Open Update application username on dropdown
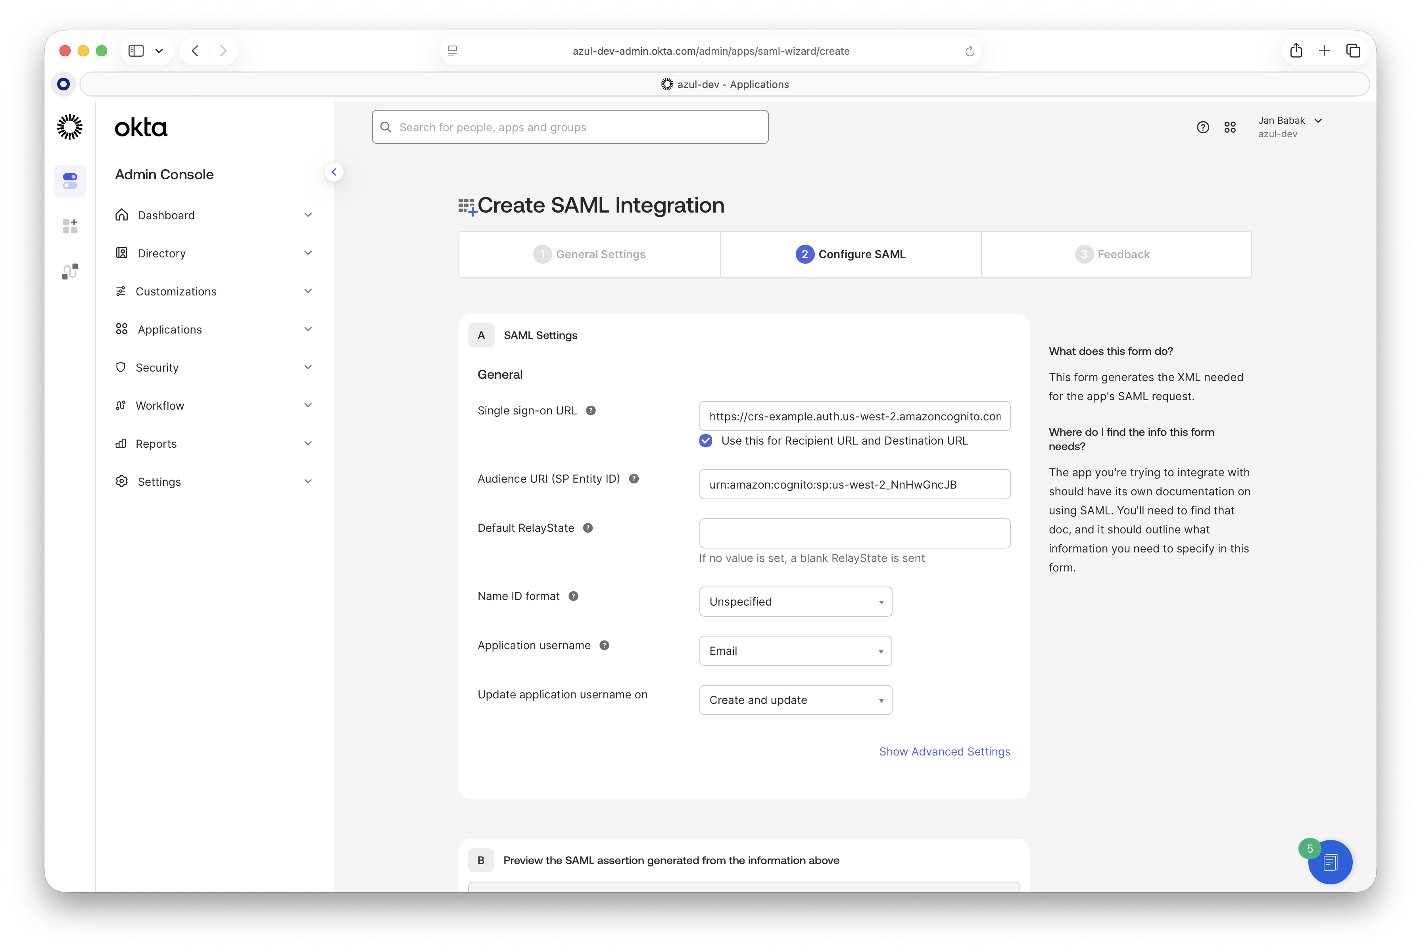Screen dimensions: 1421x951 [795, 700]
